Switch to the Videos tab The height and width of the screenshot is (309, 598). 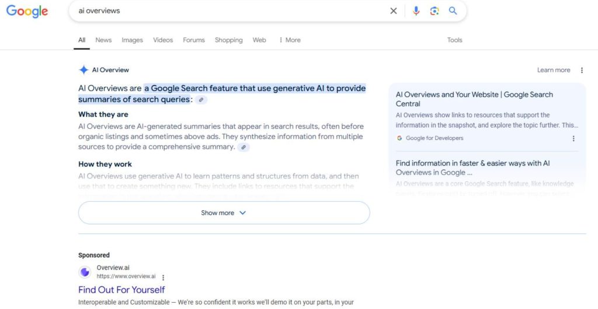(x=163, y=40)
